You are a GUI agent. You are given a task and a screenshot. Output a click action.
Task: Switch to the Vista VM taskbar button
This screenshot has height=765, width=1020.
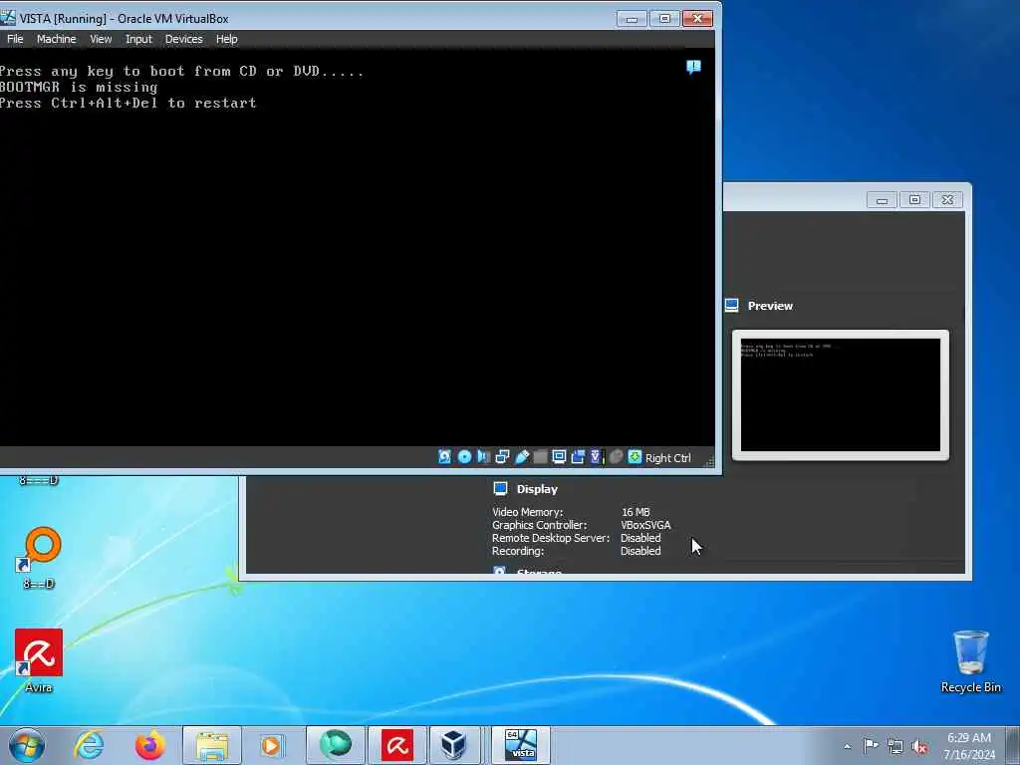click(520, 745)
